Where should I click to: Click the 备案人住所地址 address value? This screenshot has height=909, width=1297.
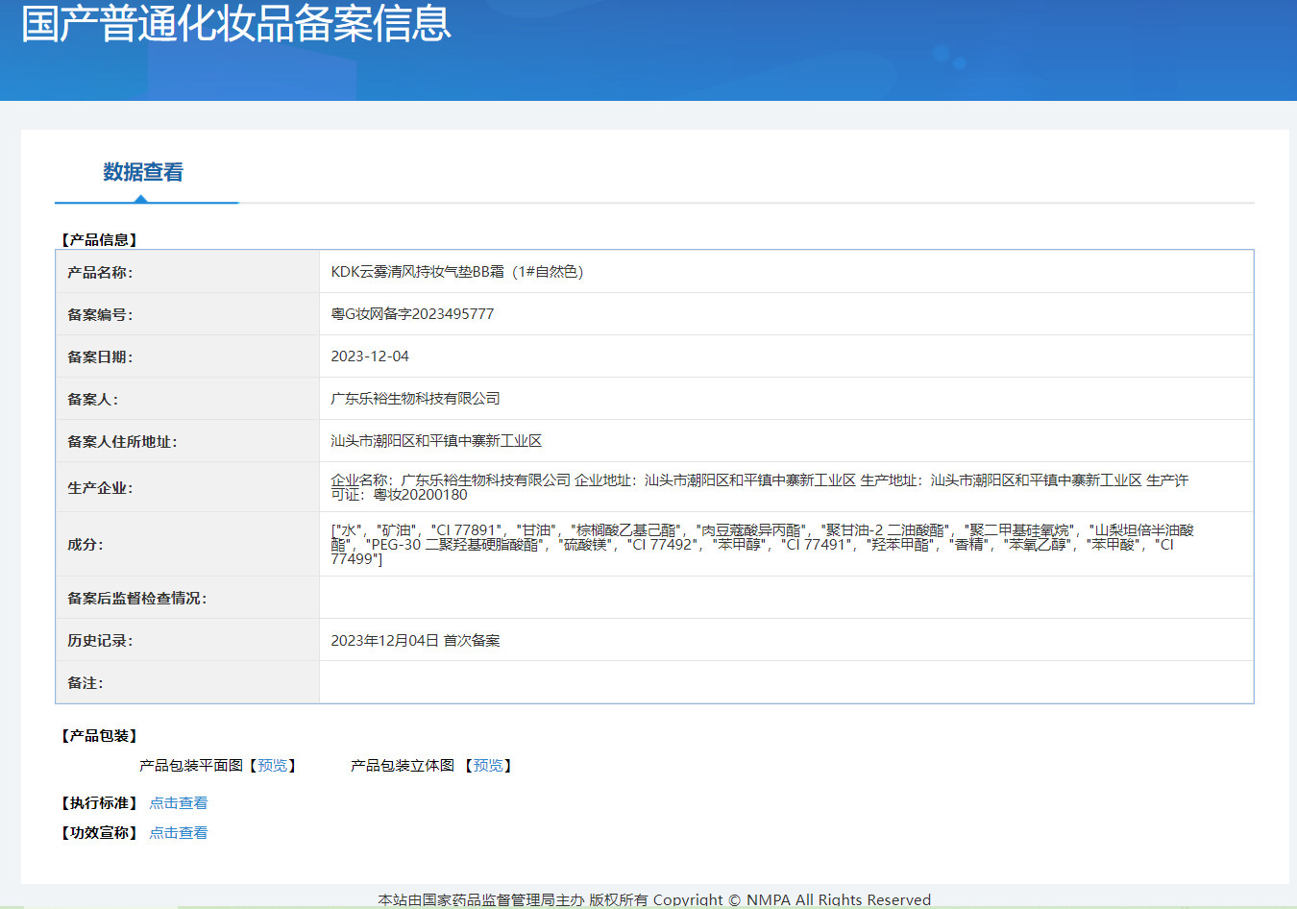tap(436, 441)
